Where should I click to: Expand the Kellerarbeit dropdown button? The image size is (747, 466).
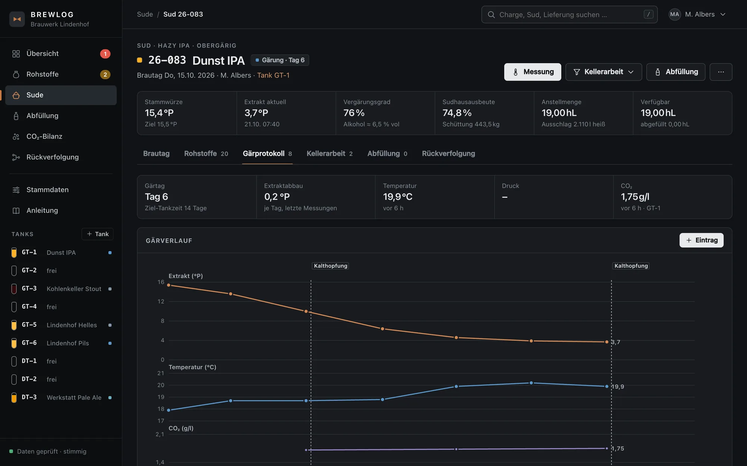(604, 72)
